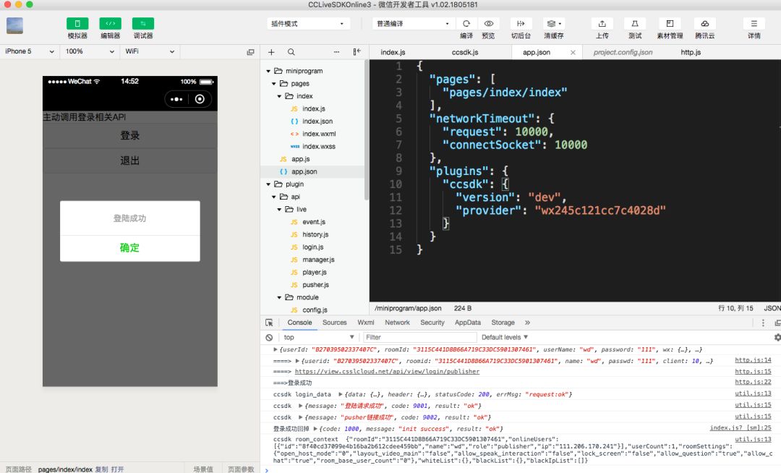This screenshot has height=473, width=781.
Task: Collapse the pages folder
Action: (x=274, y=84)
